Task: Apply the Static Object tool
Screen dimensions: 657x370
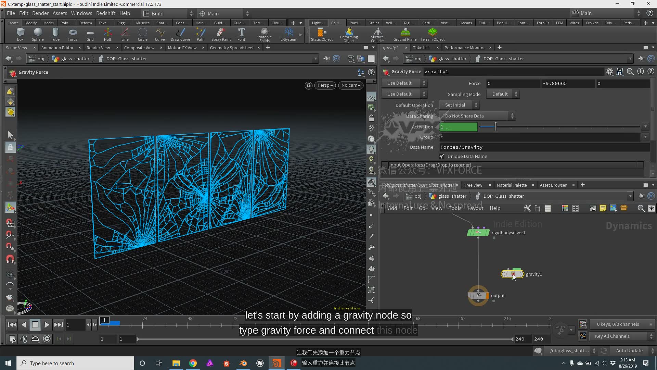Action: click(322, 35)
